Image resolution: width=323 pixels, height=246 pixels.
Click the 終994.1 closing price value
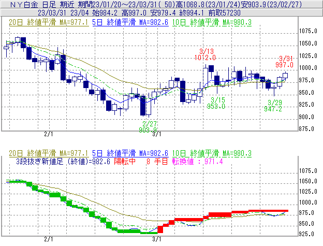point(192,13)
